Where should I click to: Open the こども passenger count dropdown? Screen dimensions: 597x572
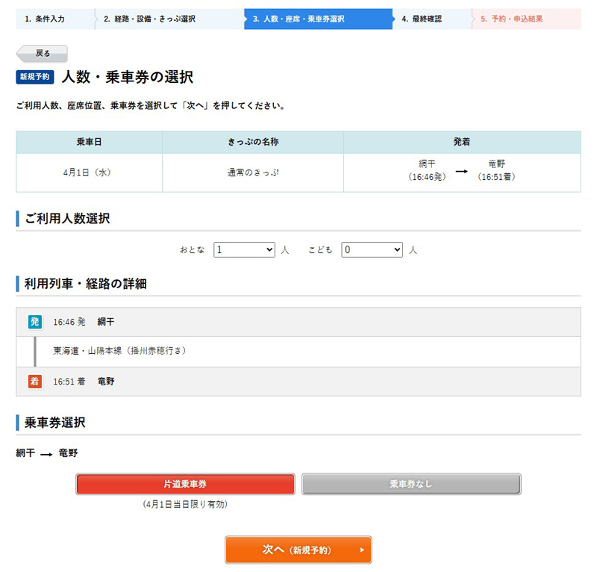pyautogui.click(x=372, y=250)
